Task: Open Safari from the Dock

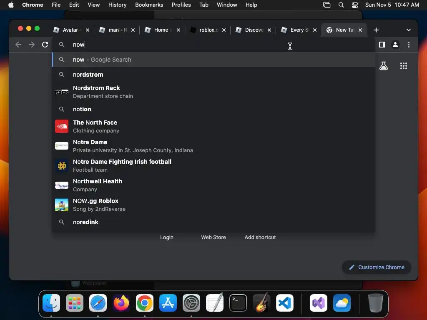Action: tap(98, 303)
